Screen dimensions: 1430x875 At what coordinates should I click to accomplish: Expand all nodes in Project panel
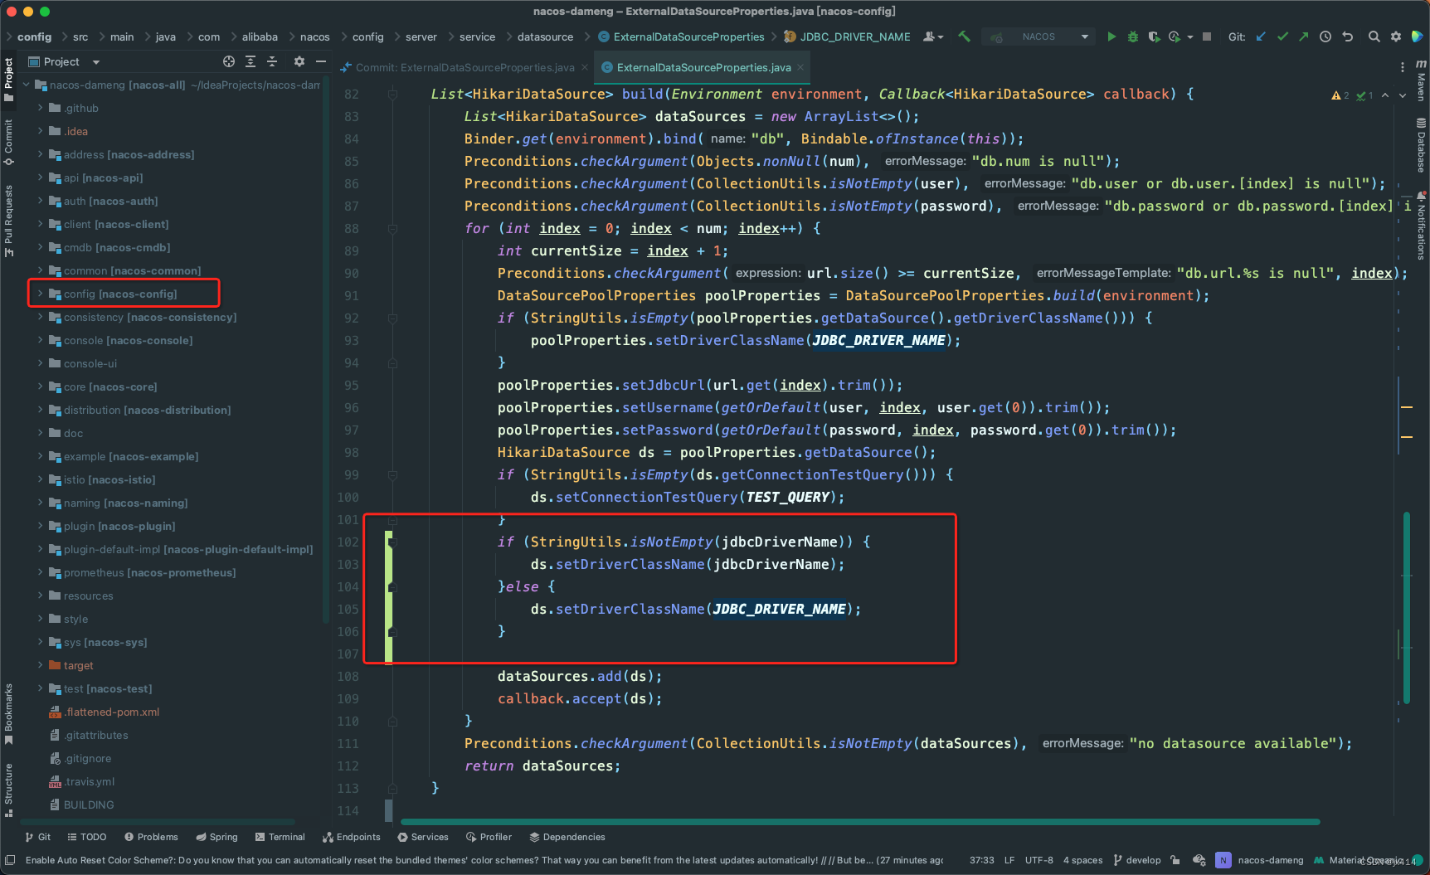pos(250,61)
